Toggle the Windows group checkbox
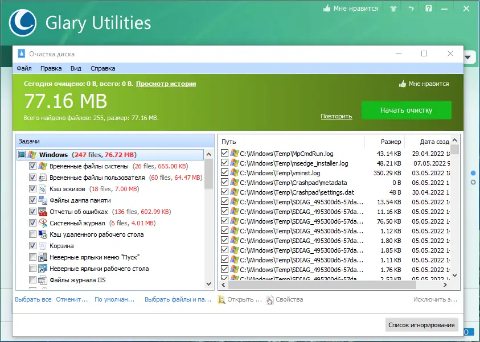The height and width of the screenshot is (342, 480). click(22, 154)
